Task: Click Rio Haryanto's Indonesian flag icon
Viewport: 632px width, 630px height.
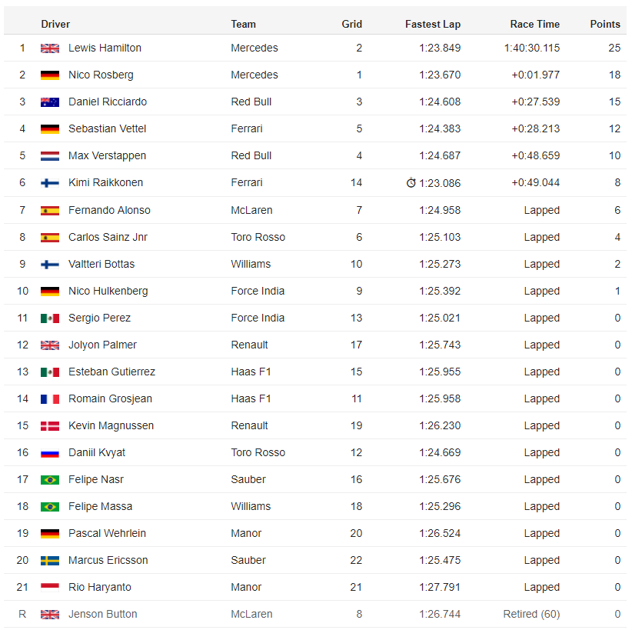Action: (x=50, y=588)
